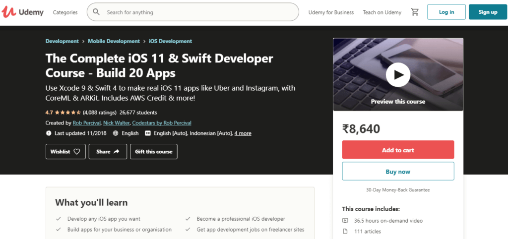Click the (4,088 ratings) text

click(x=99, y=113)
